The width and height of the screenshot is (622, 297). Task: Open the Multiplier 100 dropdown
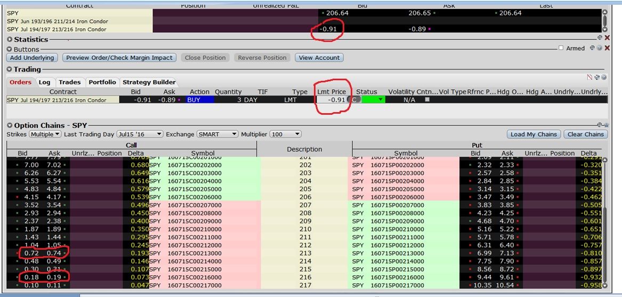pos(286,134)
